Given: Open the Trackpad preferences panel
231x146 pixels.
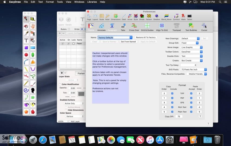Looking at the screenshot, I should click(177, 27).
